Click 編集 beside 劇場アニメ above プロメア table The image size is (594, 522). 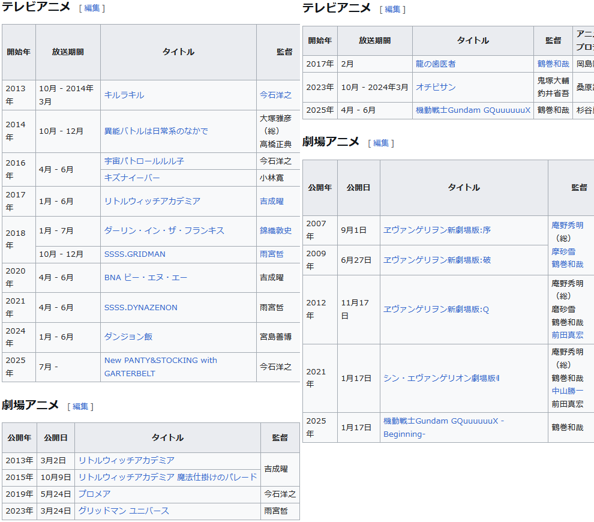(80, 406)
